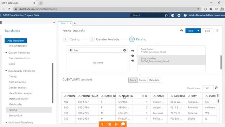Viewport: 225px width, 127px height.
Task: Open the browser extensions puzzle icon
Action: [211, 9]
